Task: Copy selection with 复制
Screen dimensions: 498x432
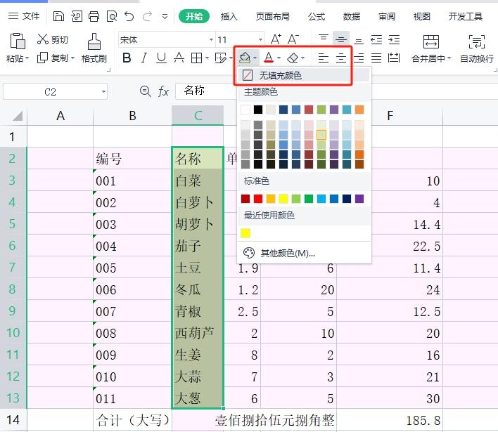Action: (53, 58)
